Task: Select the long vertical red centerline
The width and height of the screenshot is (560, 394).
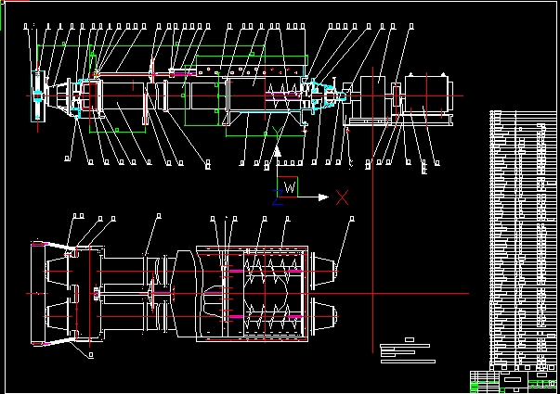Action: point(372,210)
